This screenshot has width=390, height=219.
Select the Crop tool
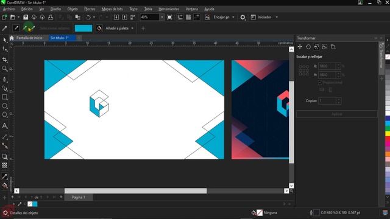coord(4,60)
